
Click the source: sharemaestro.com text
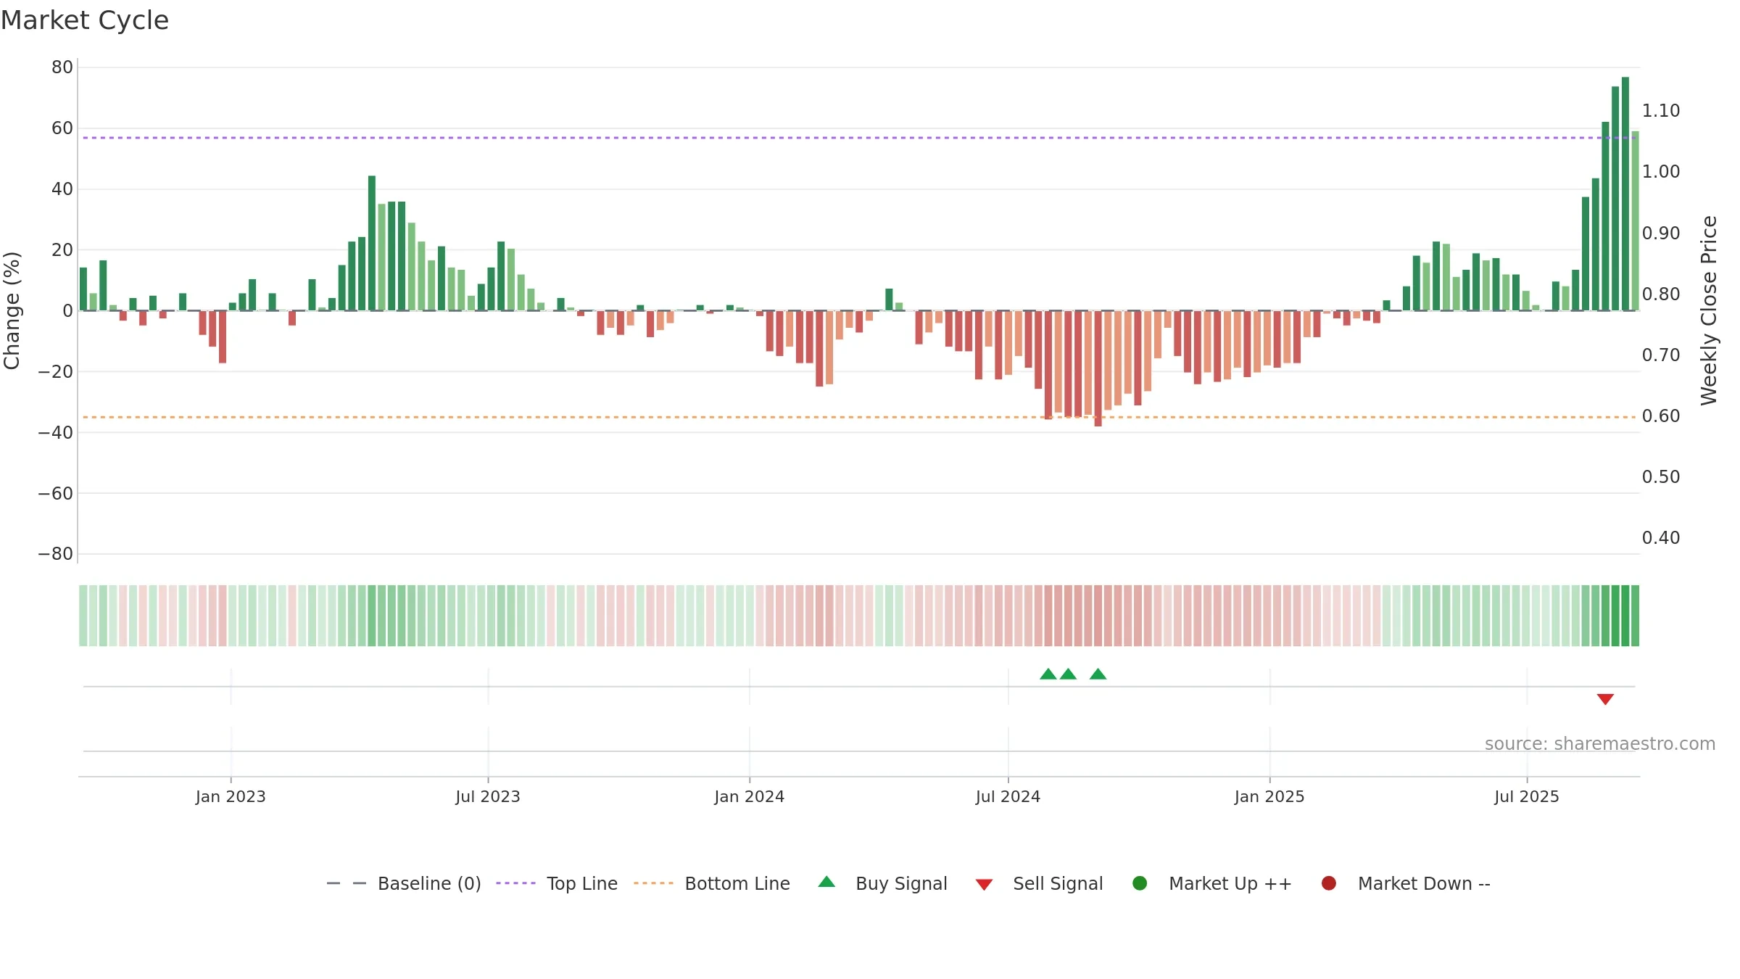point(1600,744)
